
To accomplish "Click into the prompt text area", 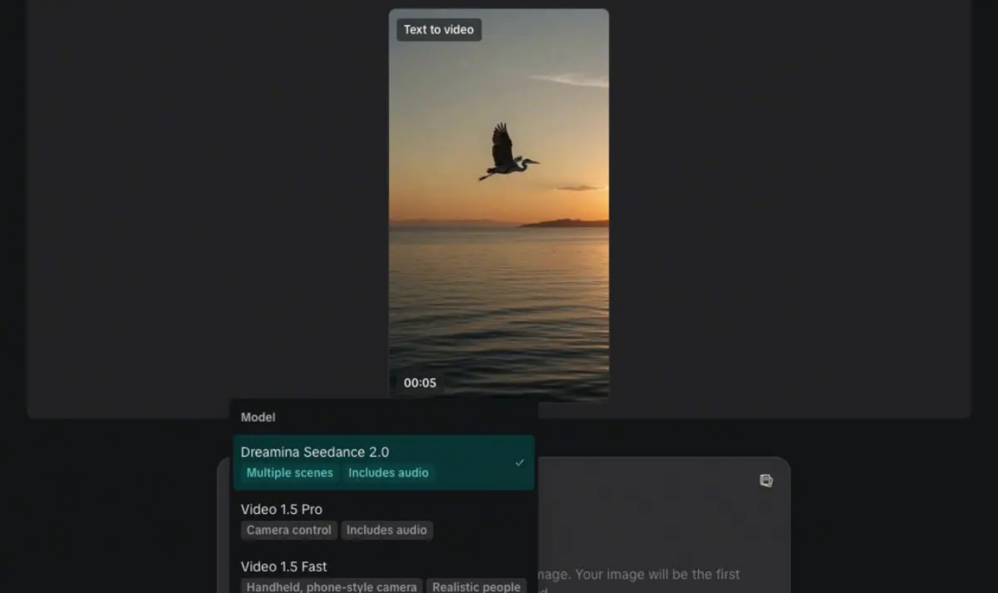I will coord(664,525).
